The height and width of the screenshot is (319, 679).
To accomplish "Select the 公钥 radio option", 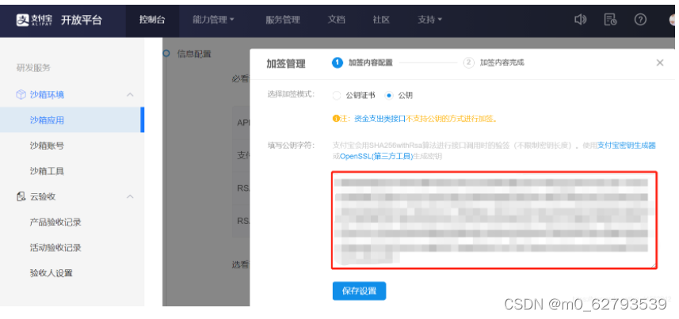I will coord(388,95).
